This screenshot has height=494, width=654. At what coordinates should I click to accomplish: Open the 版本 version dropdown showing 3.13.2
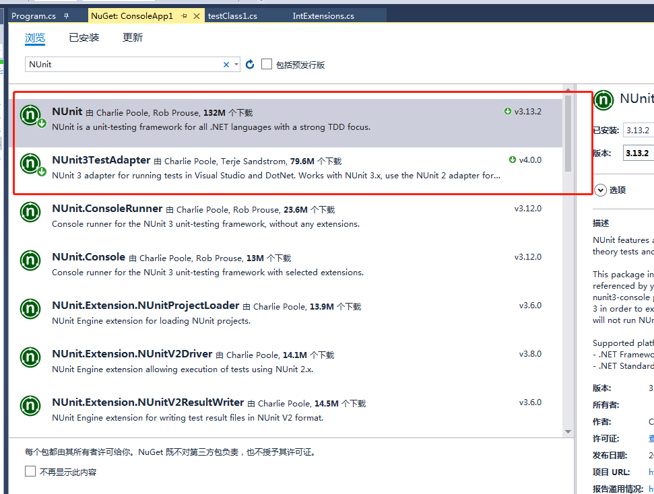click(x=639, y=153)
